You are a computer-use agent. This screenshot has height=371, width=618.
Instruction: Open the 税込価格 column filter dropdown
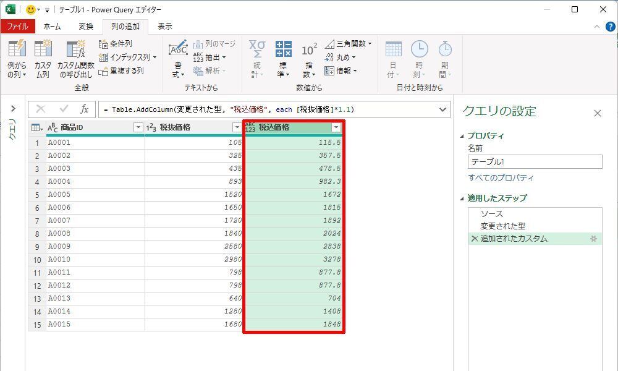point(336,127)
